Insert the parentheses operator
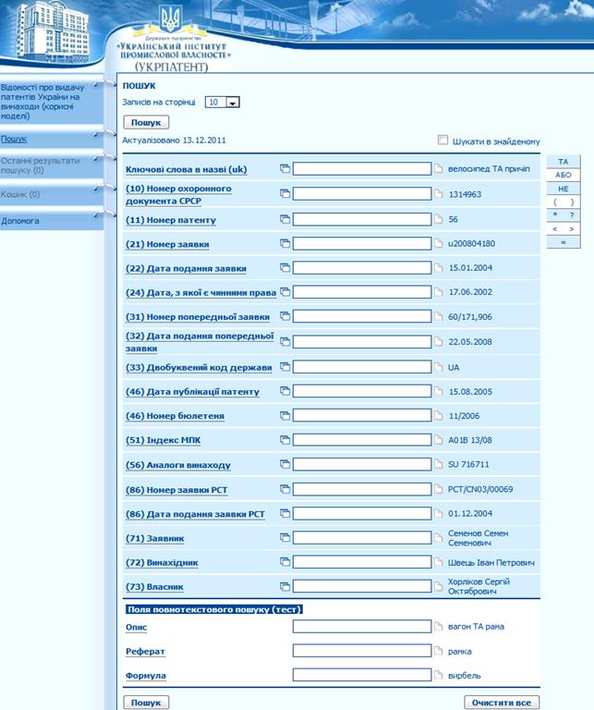Screen dimensions: 594x710 564,202
